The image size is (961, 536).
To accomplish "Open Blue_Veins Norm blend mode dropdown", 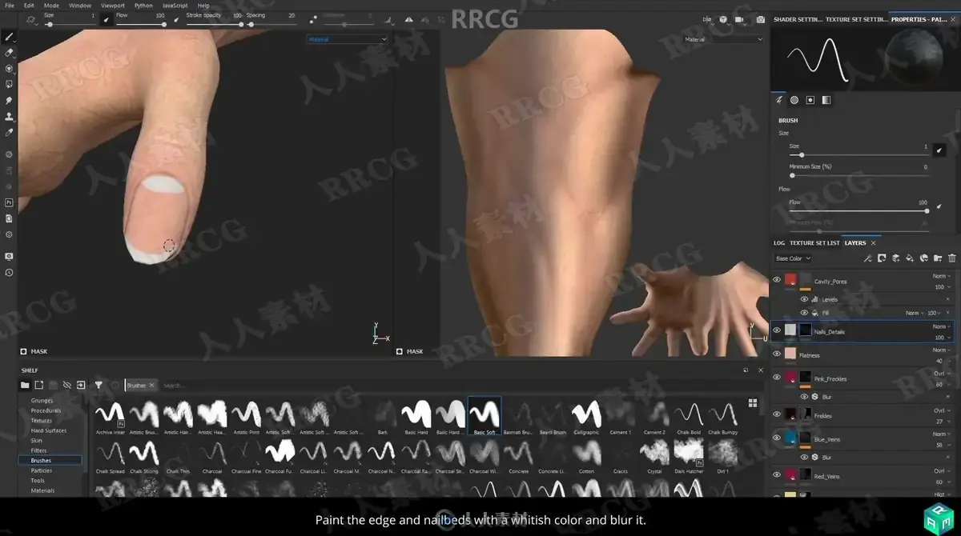I will (942, 434).
